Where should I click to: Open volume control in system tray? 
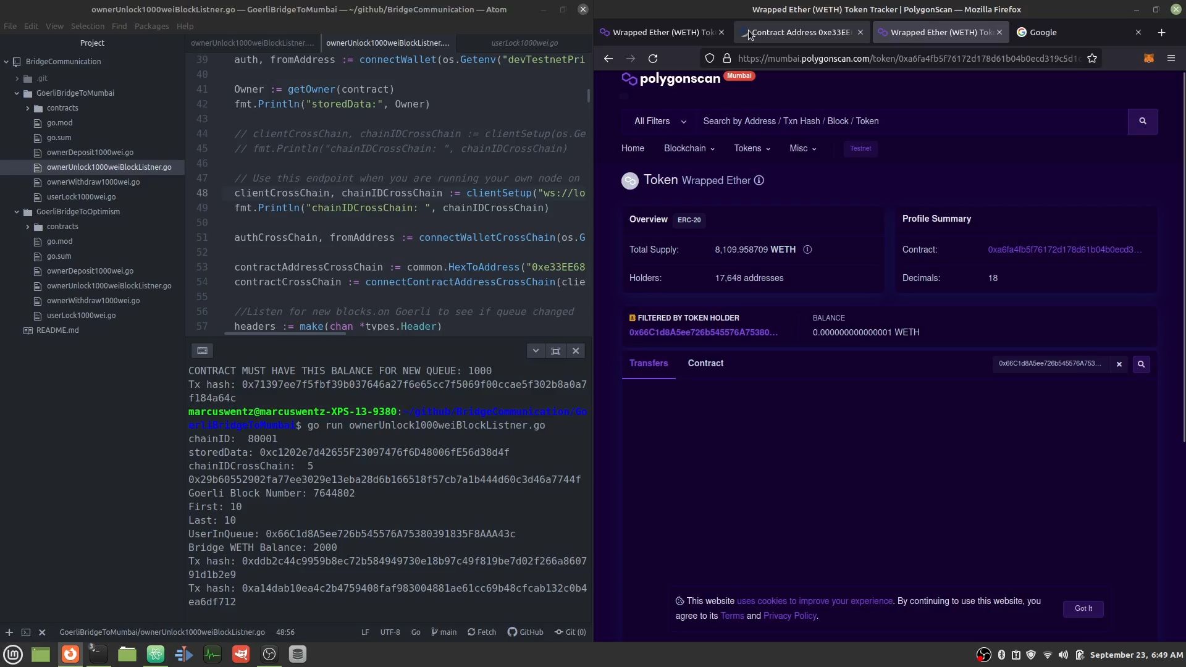(x=1063, y=655)
